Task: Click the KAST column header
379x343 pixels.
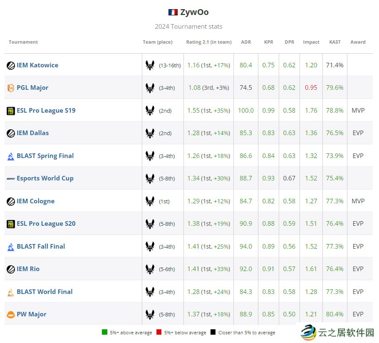Action: tap(334, 42)
